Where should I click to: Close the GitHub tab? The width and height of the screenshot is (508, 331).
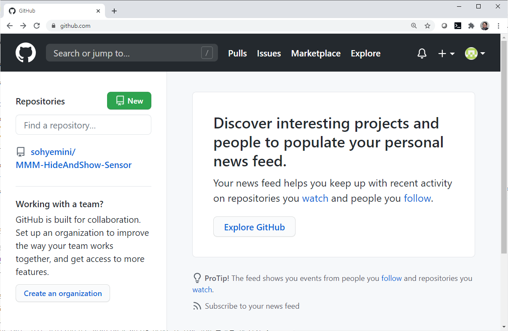(x=98, y=11)
